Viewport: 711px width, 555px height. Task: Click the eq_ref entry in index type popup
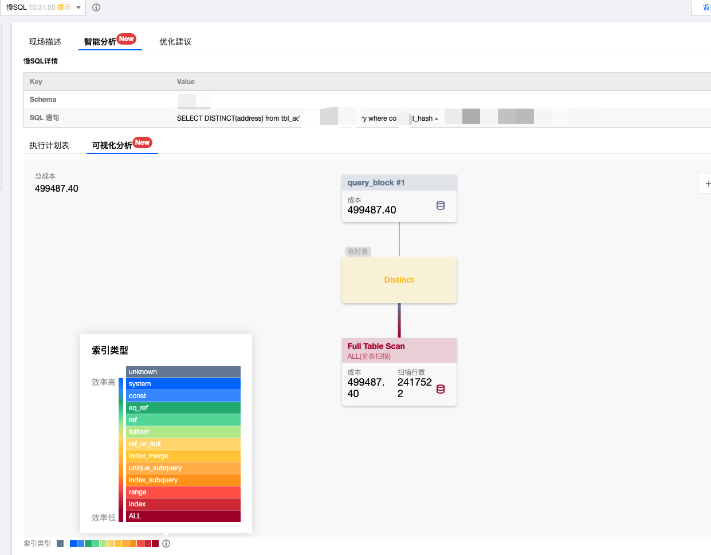(x=183, y=408)
